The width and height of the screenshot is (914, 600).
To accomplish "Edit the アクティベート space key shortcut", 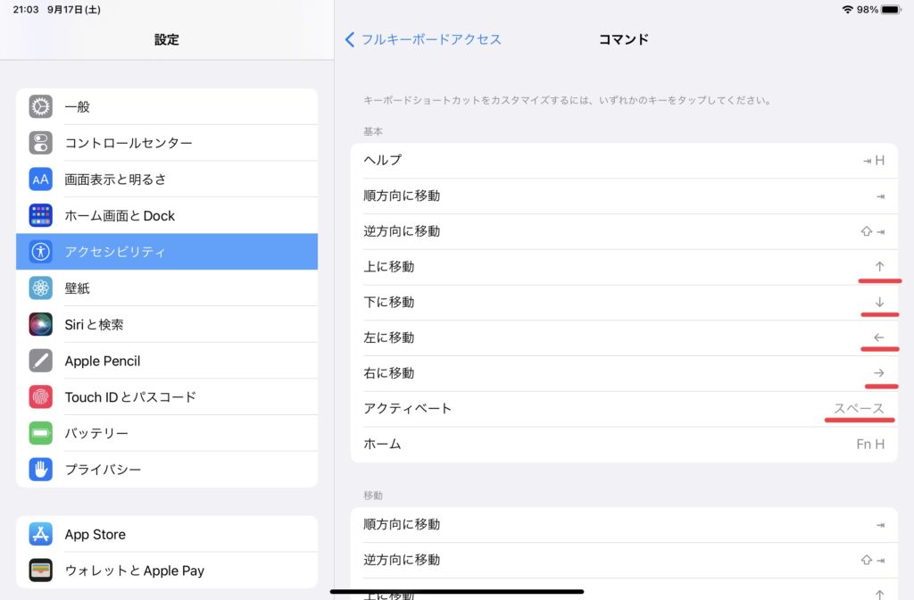I will [623, 409].
